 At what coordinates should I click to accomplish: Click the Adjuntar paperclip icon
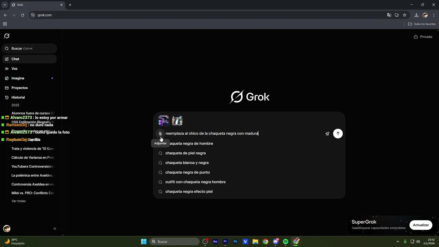click(160, 133)
